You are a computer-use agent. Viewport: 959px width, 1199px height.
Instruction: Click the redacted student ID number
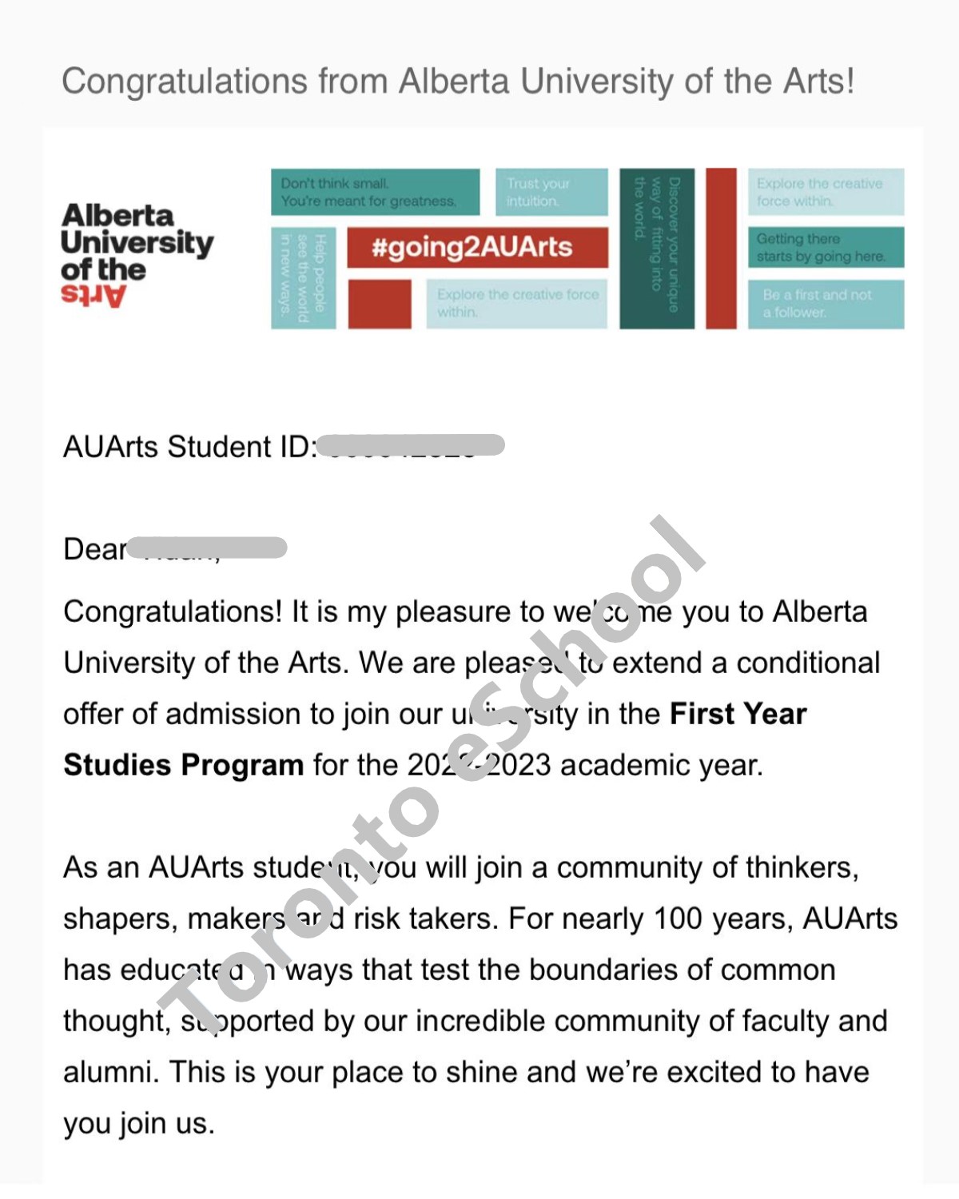point(411,445)
